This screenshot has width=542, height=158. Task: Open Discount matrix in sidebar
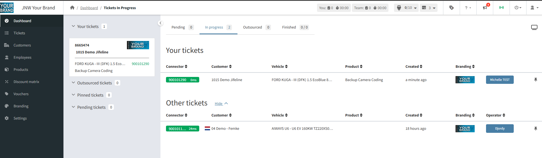[26, 82]
